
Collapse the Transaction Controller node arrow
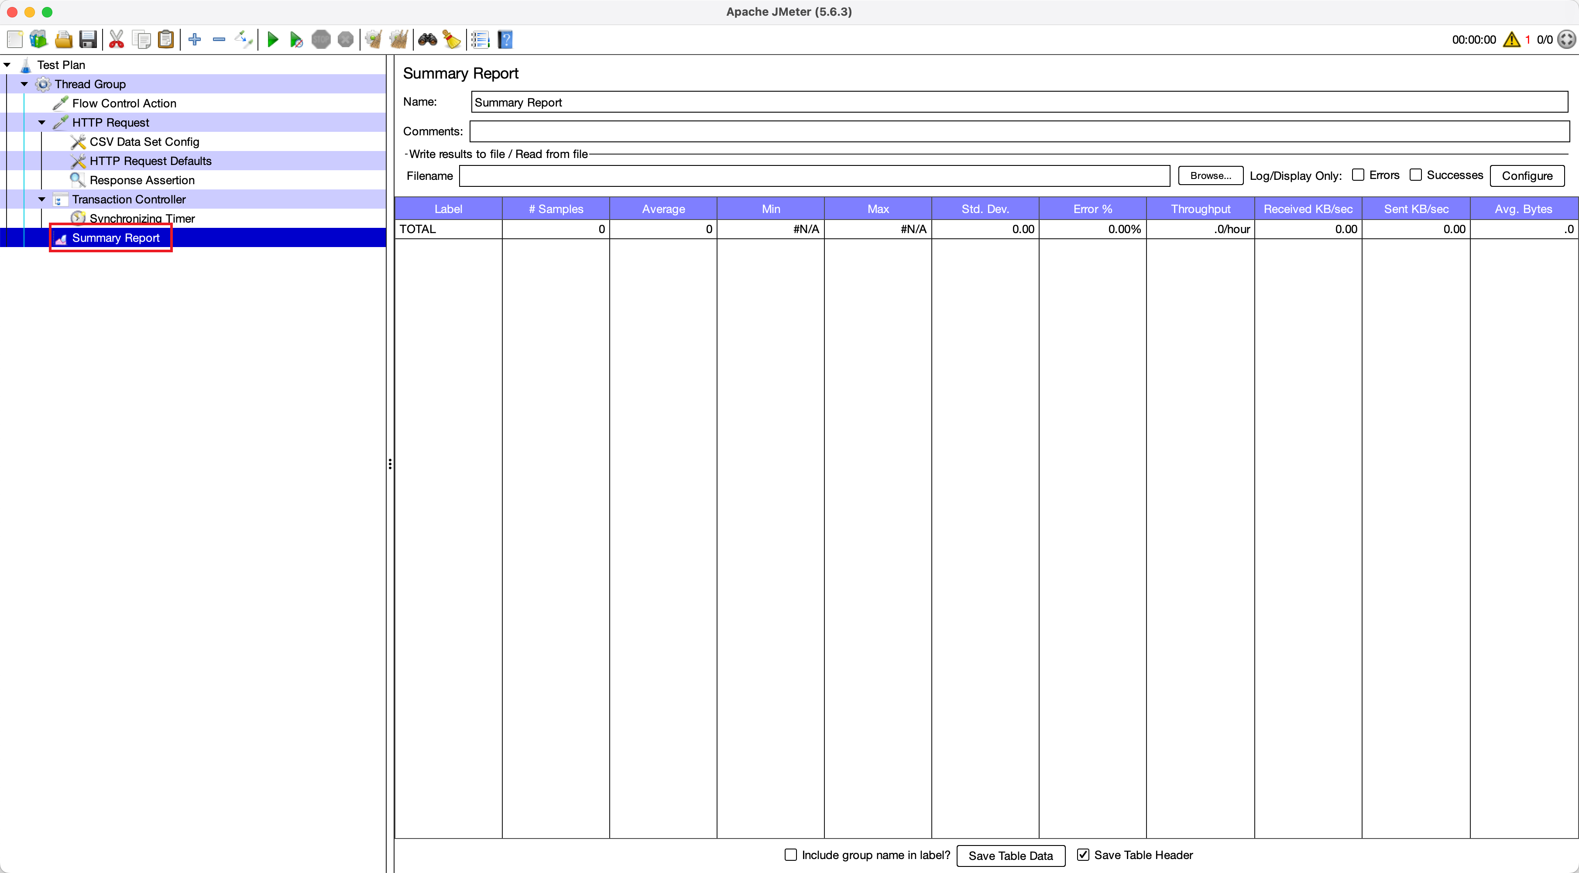42,199
